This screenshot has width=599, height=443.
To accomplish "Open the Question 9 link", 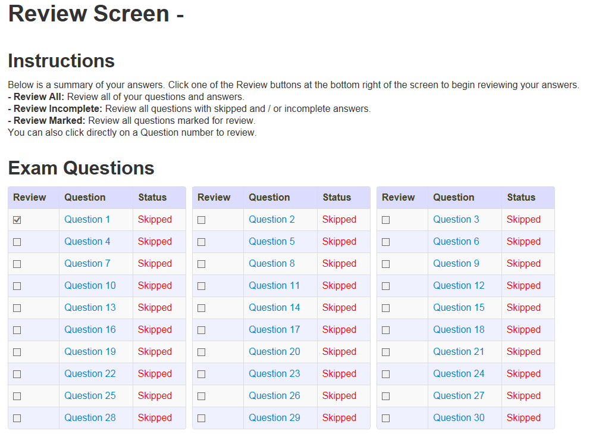I will (x=456, y=264).
